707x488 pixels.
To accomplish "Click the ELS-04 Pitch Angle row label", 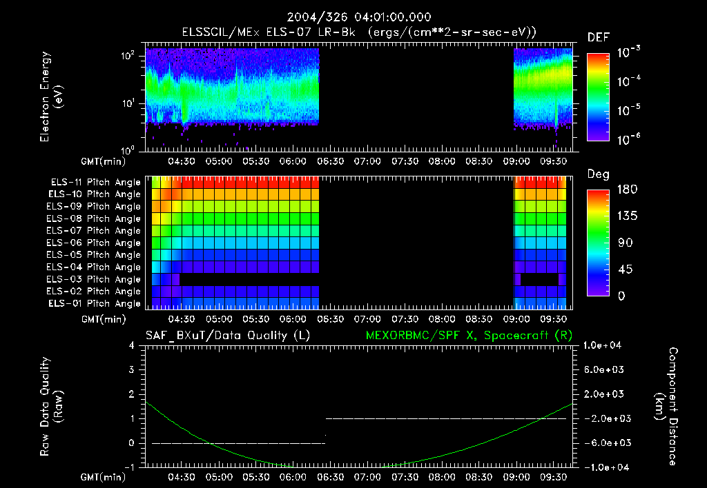I will click(94, 267).
